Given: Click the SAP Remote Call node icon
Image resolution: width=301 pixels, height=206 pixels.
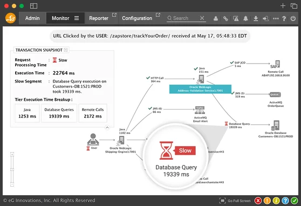Looking at the screenshot, I should click(276, 64).
